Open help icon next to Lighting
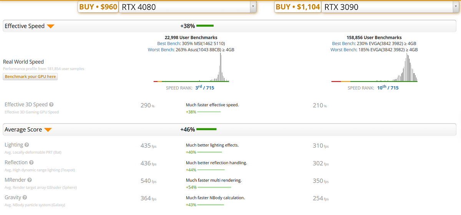The width and height of the screenshot is (461, 215). pos(27,145)
